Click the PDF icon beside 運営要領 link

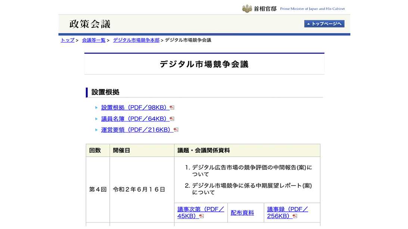(x=176, y=130)
